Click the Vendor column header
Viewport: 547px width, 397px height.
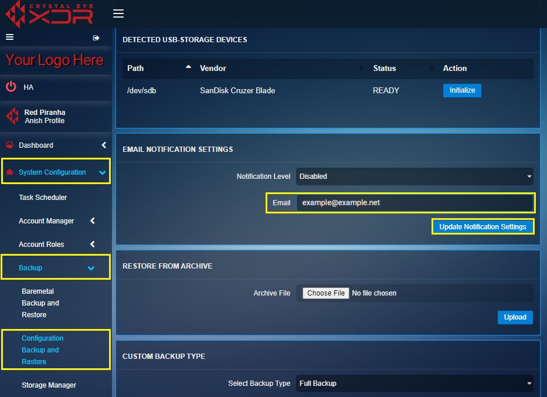pyautogui.click(x=213, y=69)
